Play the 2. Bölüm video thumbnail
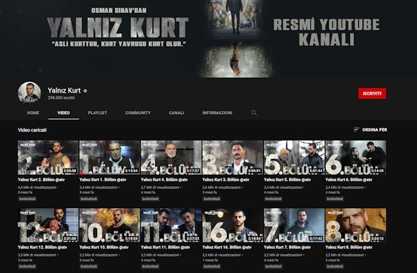This screenshot has width=417, height=273. [48, 158]
